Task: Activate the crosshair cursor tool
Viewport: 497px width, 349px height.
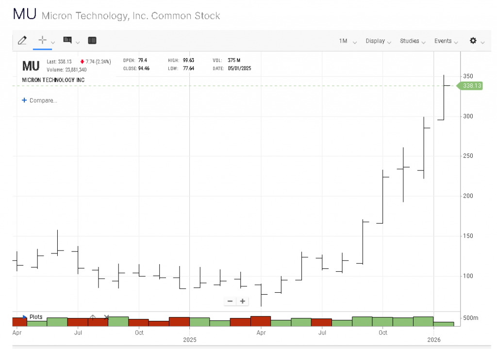Action: click(42, 40)
